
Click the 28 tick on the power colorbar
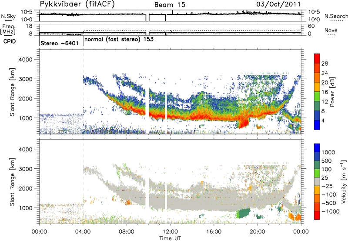click(x=325, y=64)
